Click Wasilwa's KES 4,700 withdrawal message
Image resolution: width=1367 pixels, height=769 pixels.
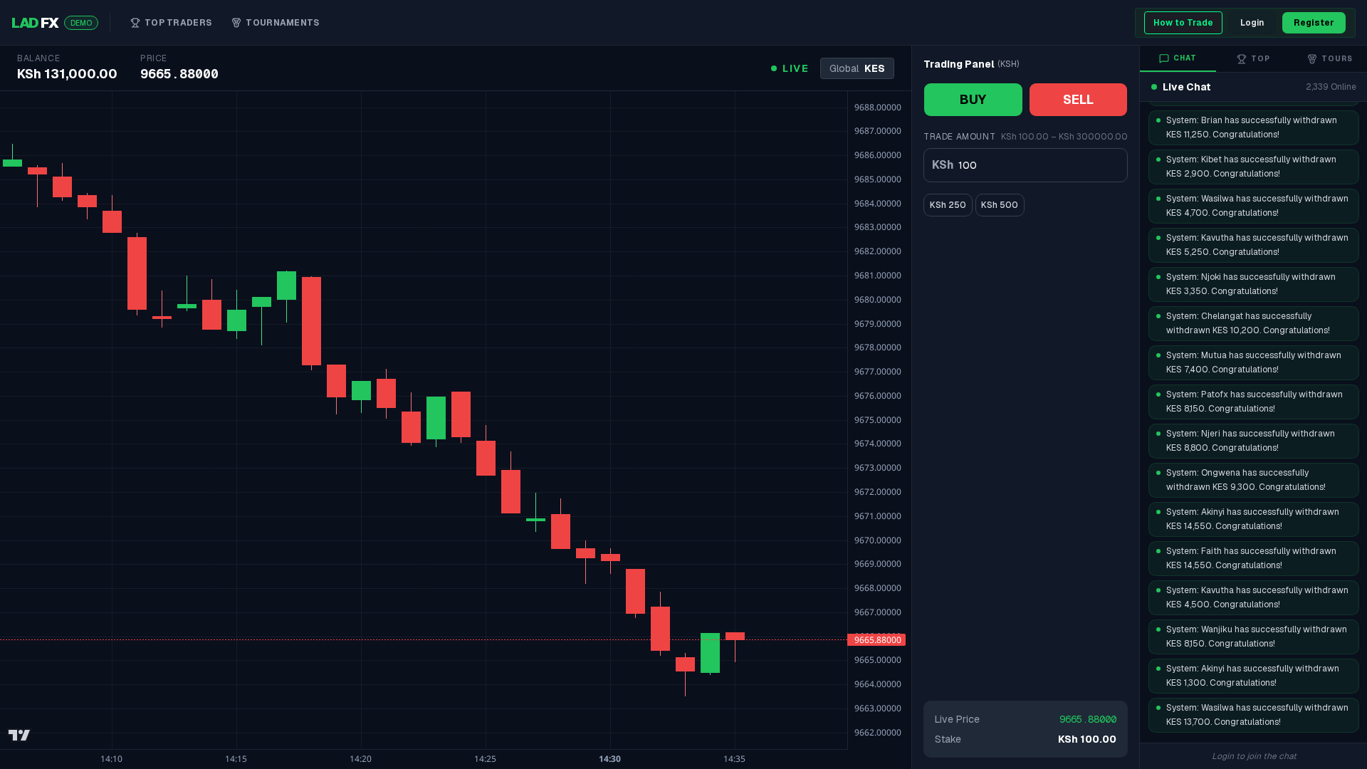coord(1254,206)
